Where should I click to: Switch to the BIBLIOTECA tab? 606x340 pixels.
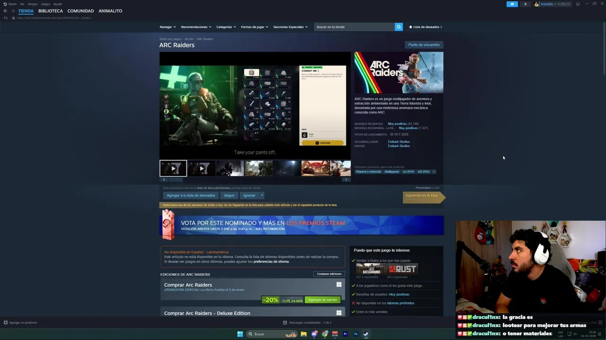pos(50,11)
